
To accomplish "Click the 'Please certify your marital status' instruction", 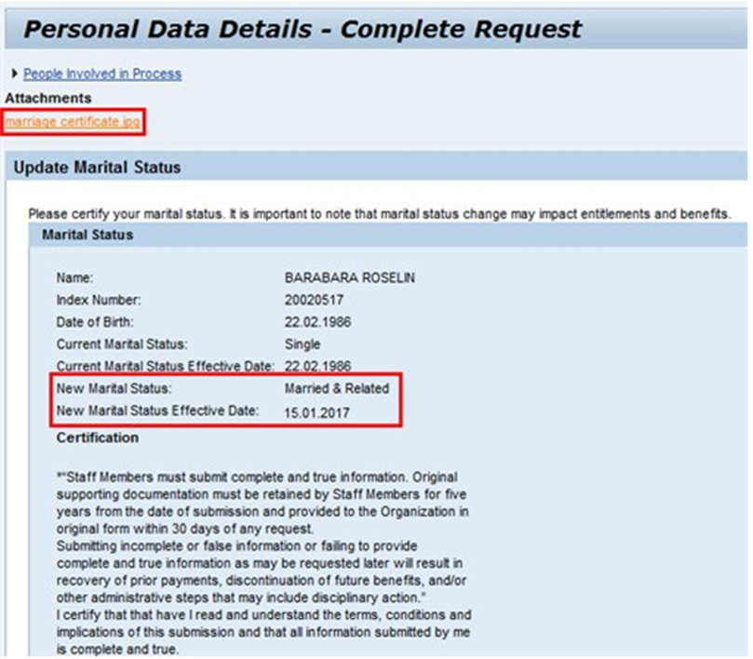I will click(x=379, y=214).
